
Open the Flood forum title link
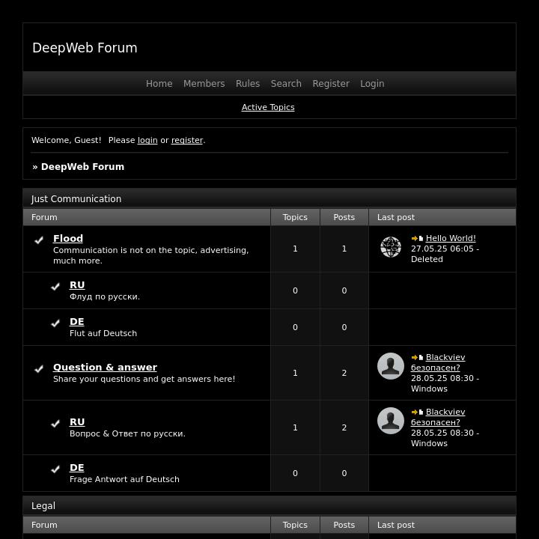click(x=68, y=238)
